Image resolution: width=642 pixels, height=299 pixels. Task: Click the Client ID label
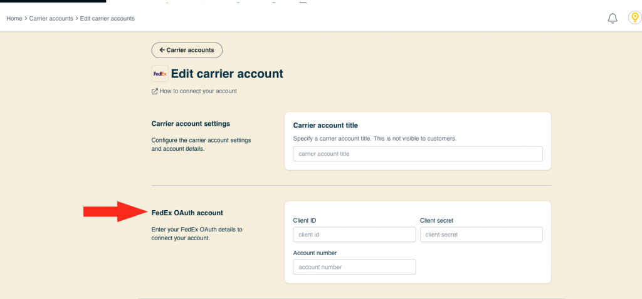[305, 221]
